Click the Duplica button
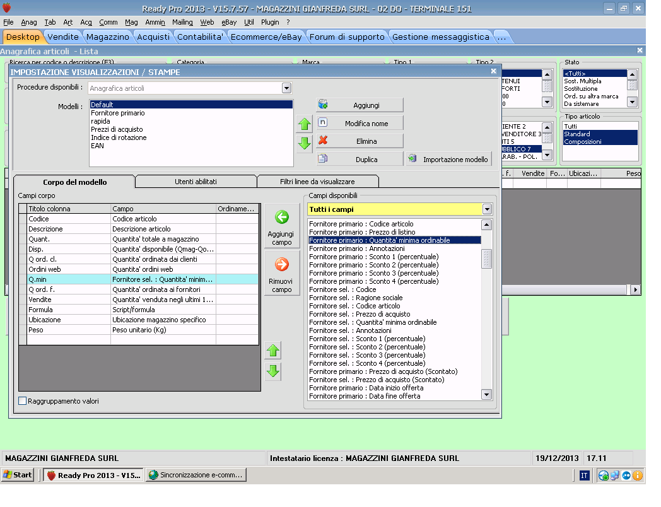 pos(359,159)
